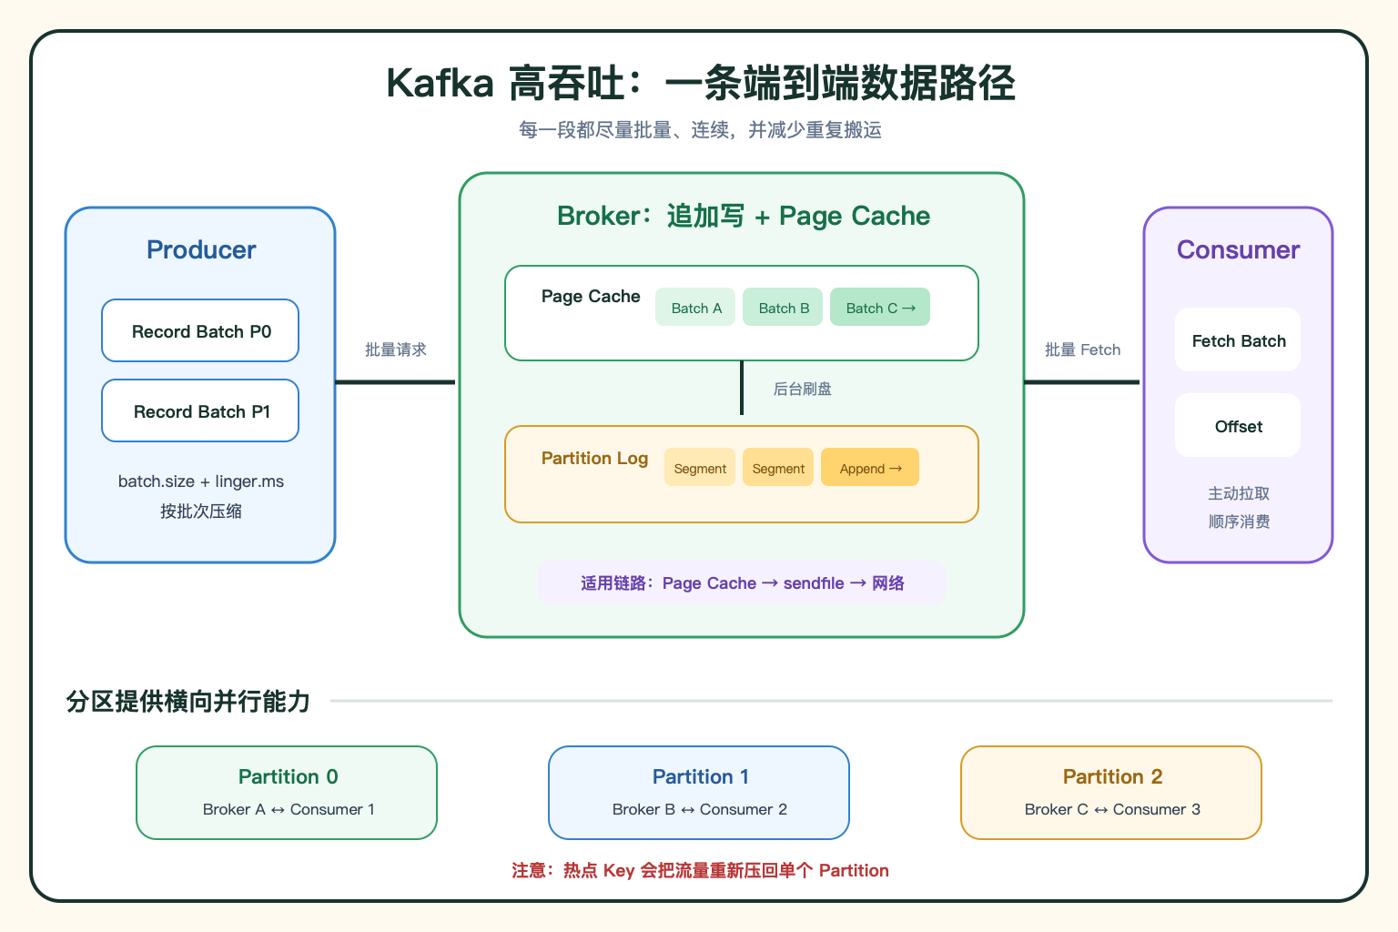Click the "主动拉取" text
This screenshot has width=1398, height=932.
[1239, 493]
